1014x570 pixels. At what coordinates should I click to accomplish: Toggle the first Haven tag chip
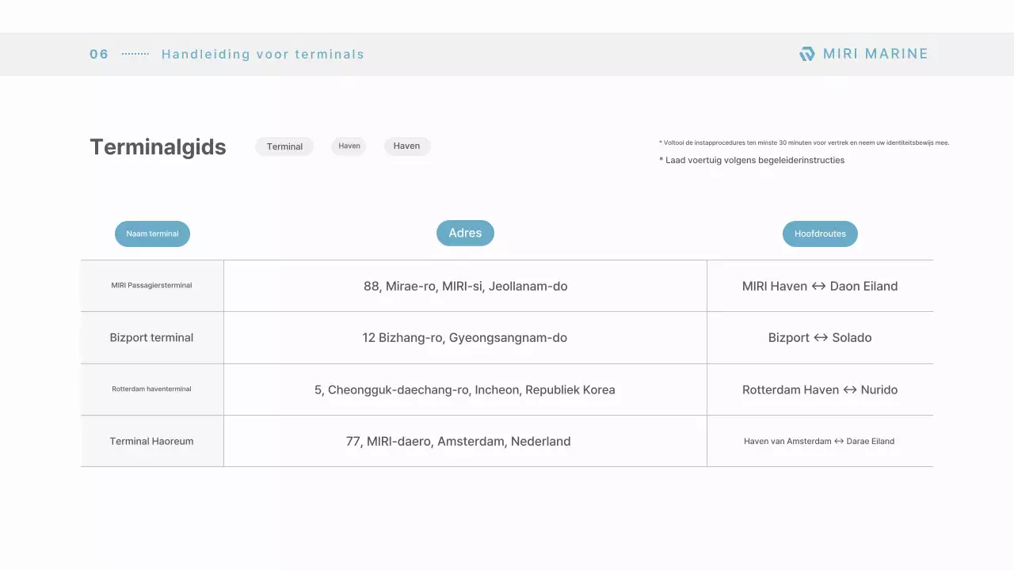(x=349, y=146)
